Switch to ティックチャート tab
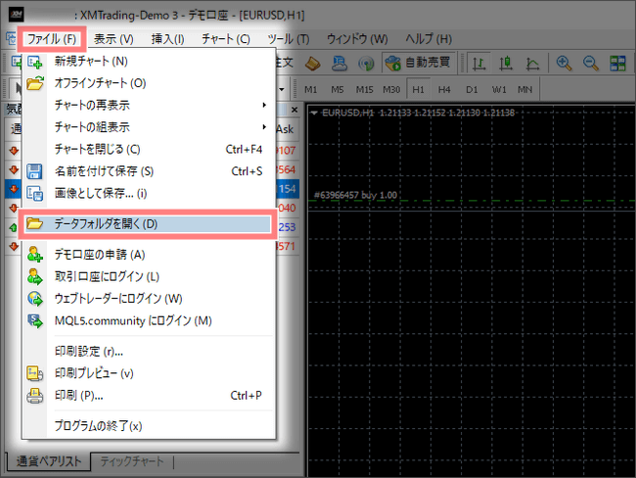This screenshot has height=478, width=636. [x=132, y=461]
